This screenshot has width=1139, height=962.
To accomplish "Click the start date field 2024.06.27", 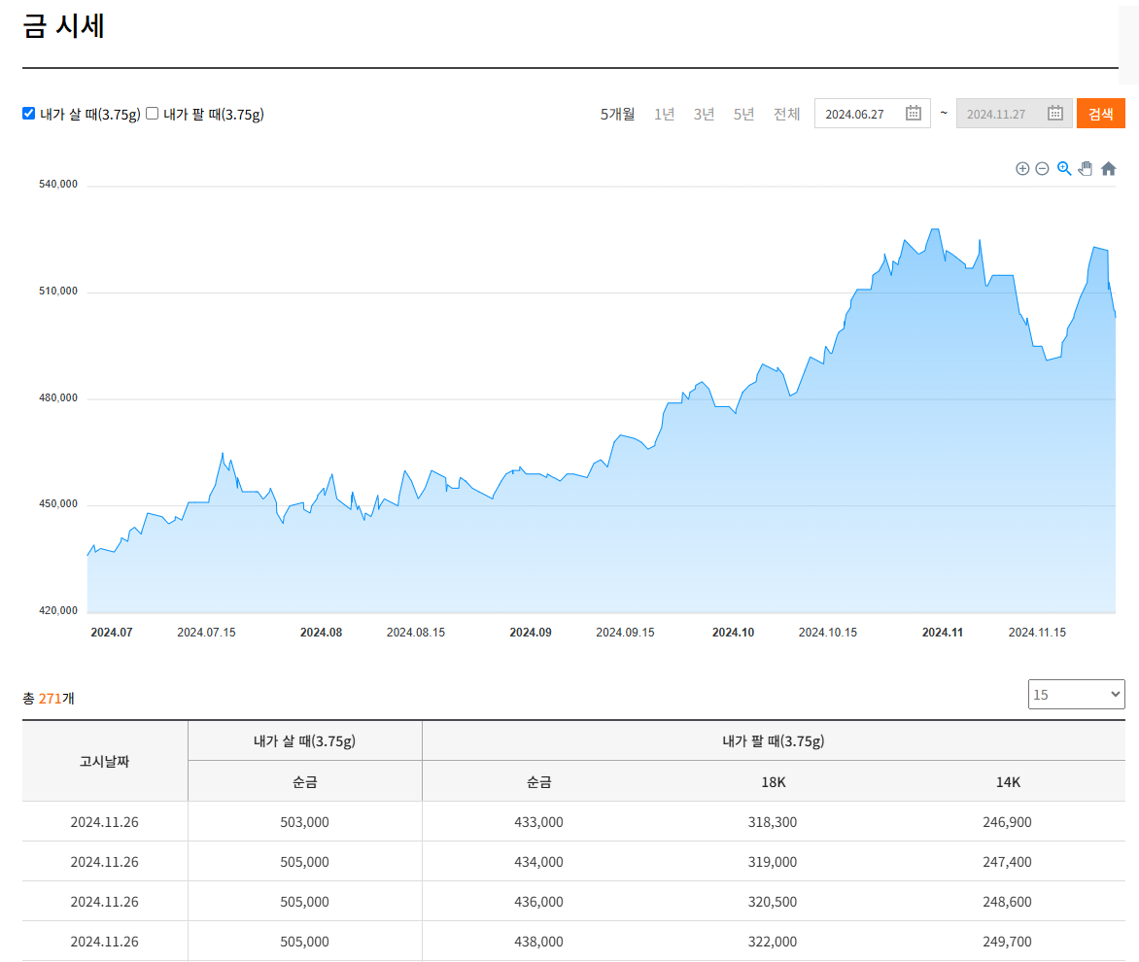I will pos(872,114).
